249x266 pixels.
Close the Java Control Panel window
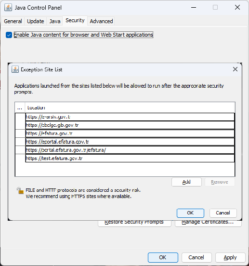pyautogui.click(x=237, y=7)
